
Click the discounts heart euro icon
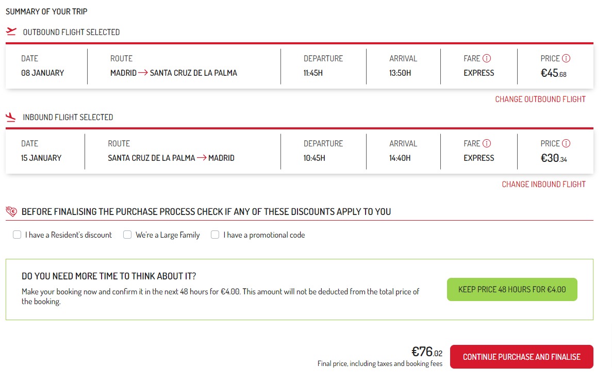pyautogui.click(x=11, y=211)
